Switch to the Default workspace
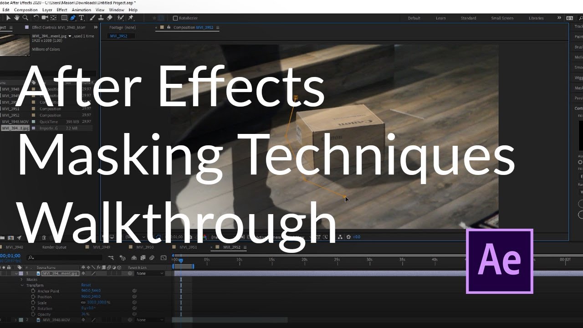 coord(414,18)
